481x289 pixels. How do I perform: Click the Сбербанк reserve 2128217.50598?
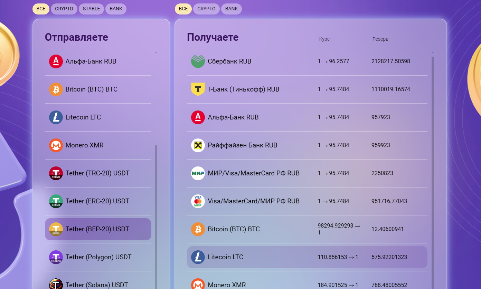click(x=391, y=61)
